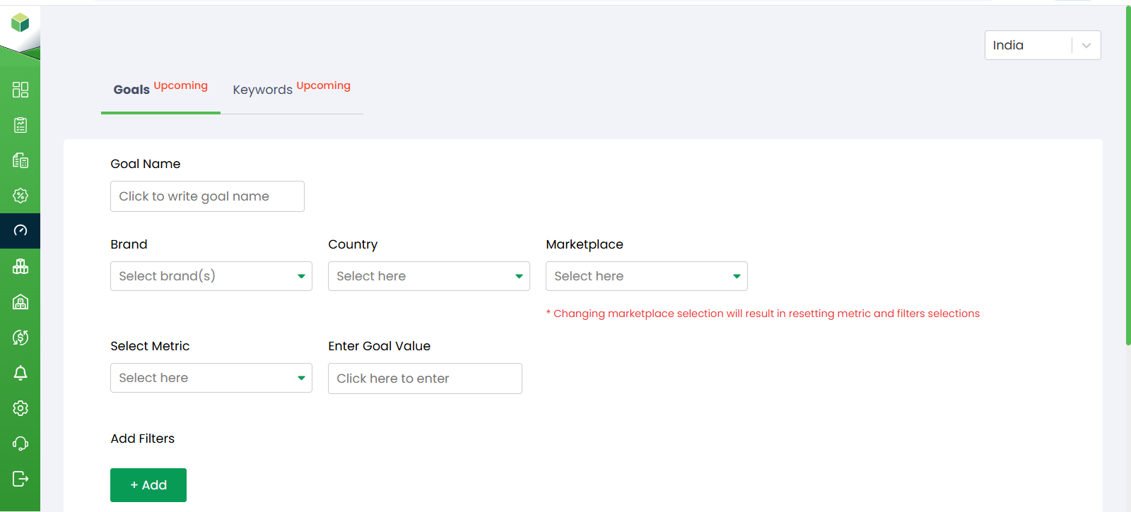Open the Country dropdown
This screenshot has width=1131, height=512.
coord(428,276)
